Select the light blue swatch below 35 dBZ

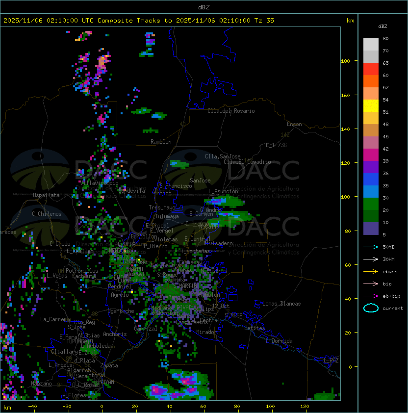(x=371, y=192)
